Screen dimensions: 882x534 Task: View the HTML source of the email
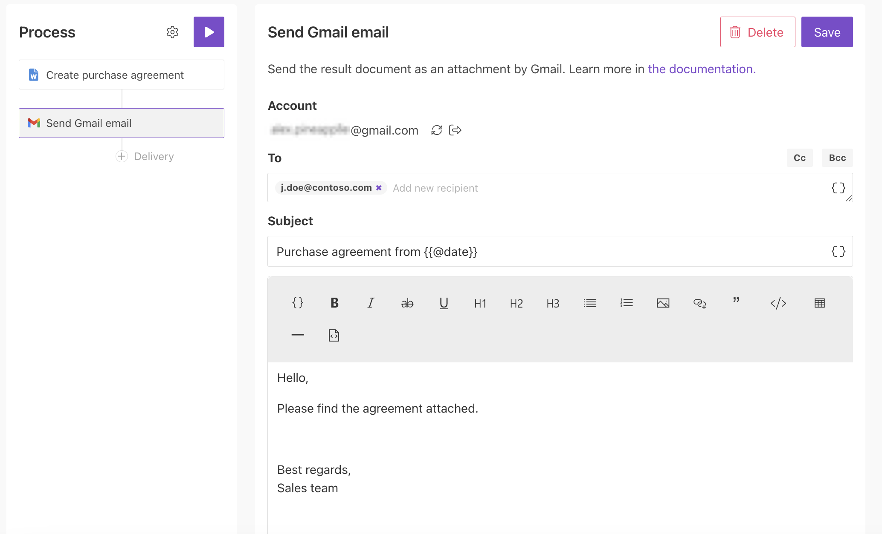(334, 335)
